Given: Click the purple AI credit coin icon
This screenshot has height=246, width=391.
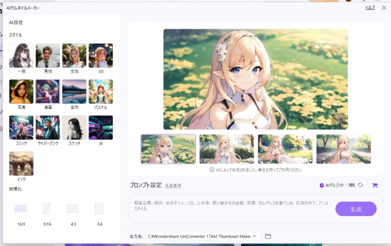Looking at the screenshot, I should (x=322, y=185).
